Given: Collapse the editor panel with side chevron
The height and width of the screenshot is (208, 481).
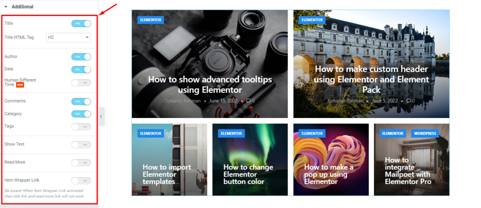Looking at the screenshot, I should (101, 116).
